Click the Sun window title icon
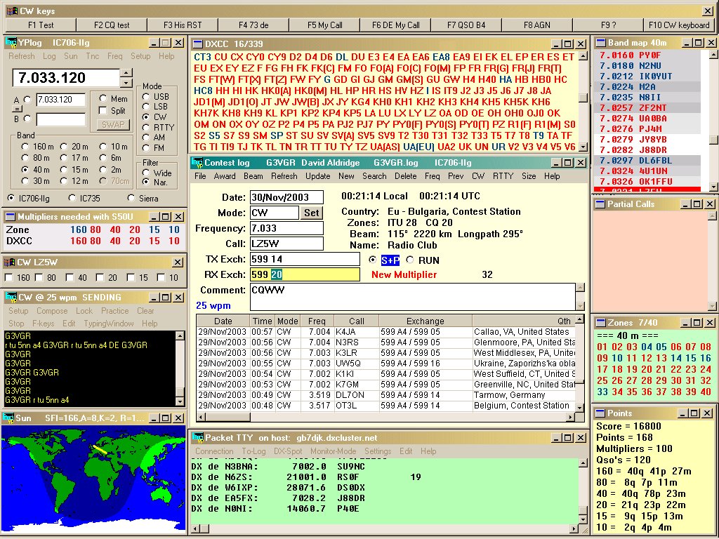The height and width of the screenshot is (539, 719). coord(9,418)
